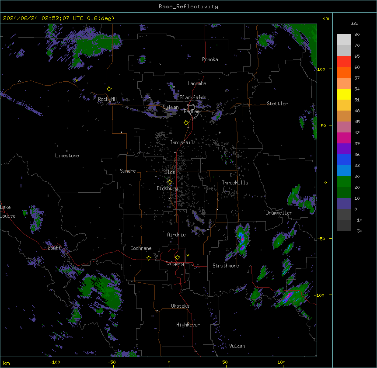Click the Banff label
Screen dimensions: 377x368
[x=54, y=248]
